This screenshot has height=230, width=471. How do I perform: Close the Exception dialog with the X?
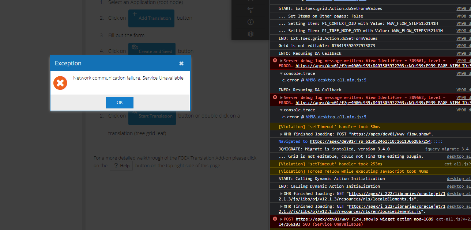(x=181, y=64)
